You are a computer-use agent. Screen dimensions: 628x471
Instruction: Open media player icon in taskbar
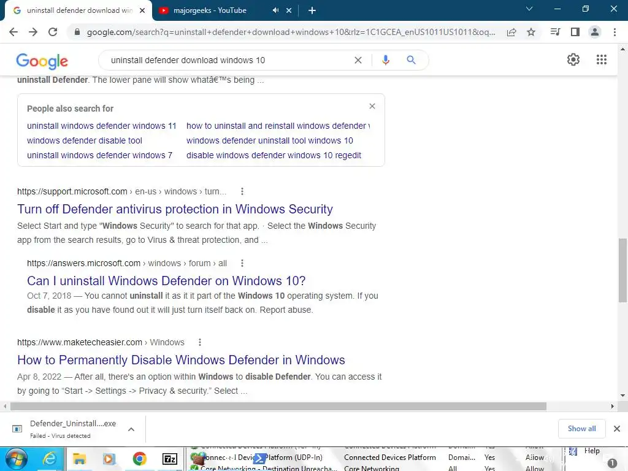pyautogui.click(x=109, y=459)
